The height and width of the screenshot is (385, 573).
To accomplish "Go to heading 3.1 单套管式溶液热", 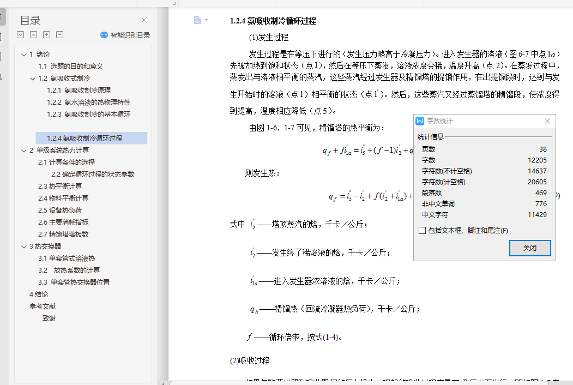I will [67, 258].
